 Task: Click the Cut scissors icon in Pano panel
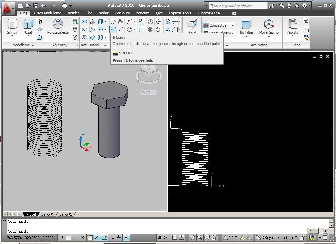click(x=306, y=22)
